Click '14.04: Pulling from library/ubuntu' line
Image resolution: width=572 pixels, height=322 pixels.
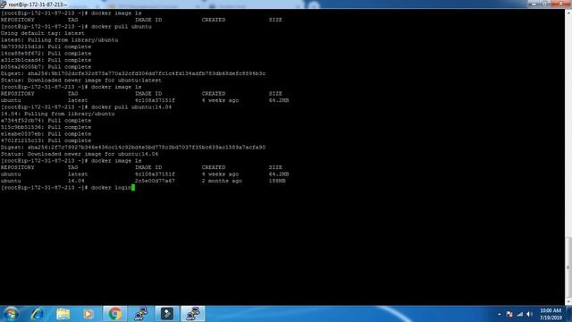(57, 114)
